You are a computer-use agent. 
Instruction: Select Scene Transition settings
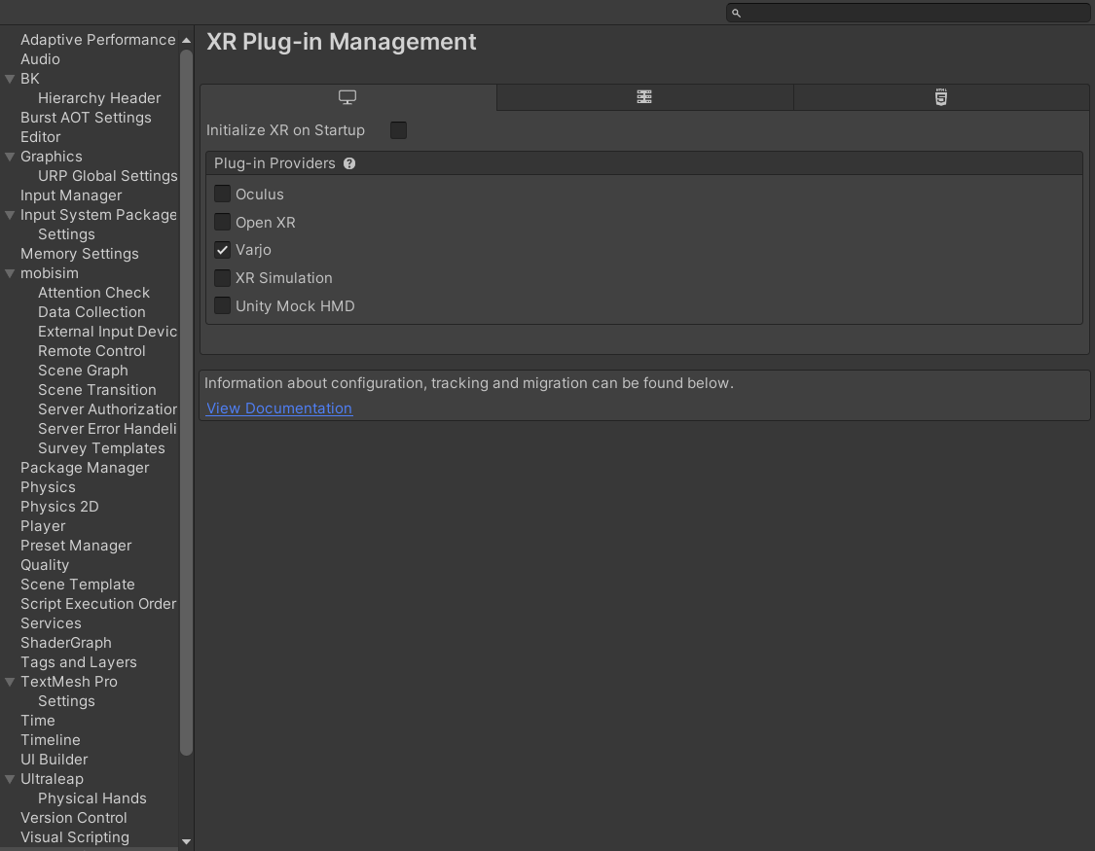pos(97,390)
